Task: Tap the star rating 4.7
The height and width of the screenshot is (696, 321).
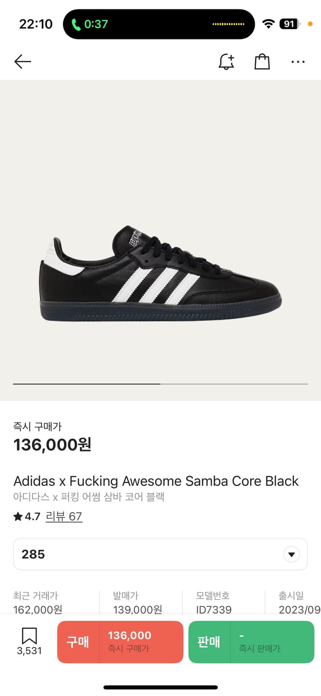Action: (x=27, y=516)
